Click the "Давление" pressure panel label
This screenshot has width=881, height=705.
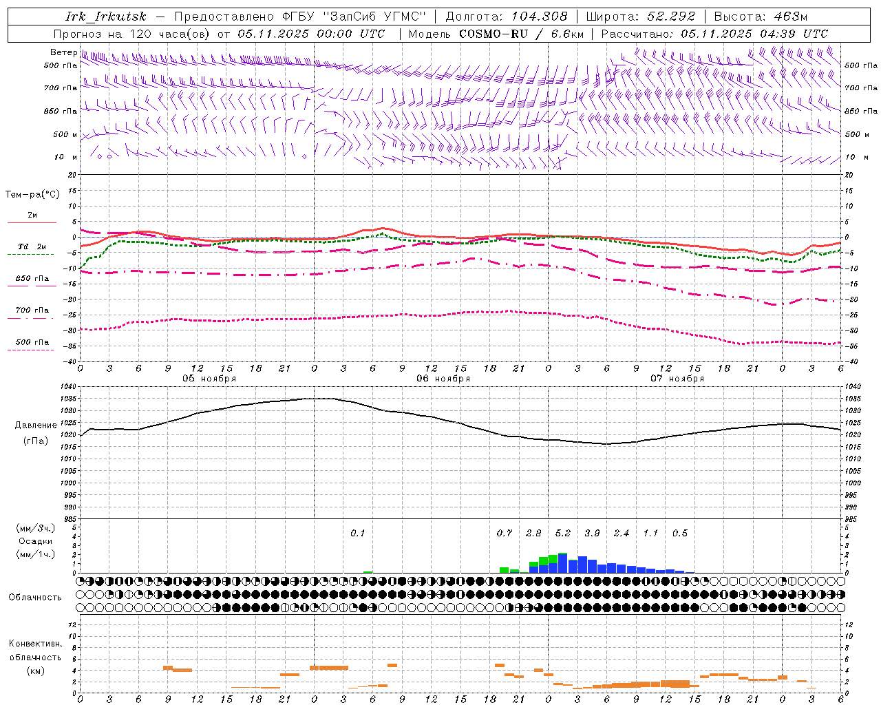(x=36, y=425)
